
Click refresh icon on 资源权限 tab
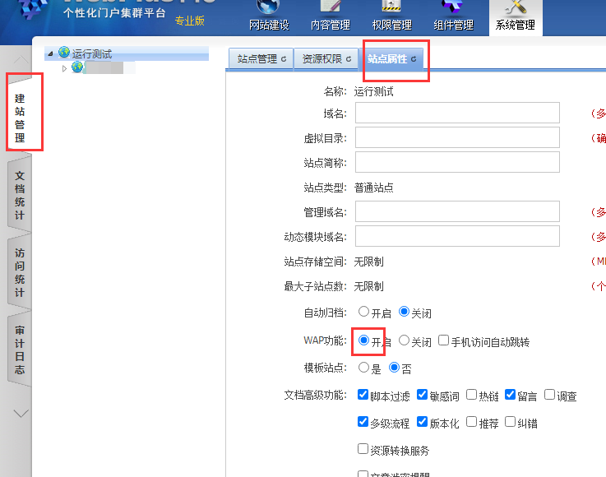pyautogui.click(x=349, y=59)
